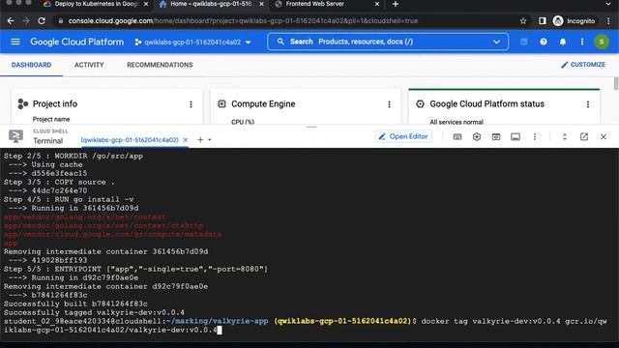Click the Google Cloud Platform logo text
619x348 pixels.
click(x=77, y=42)
